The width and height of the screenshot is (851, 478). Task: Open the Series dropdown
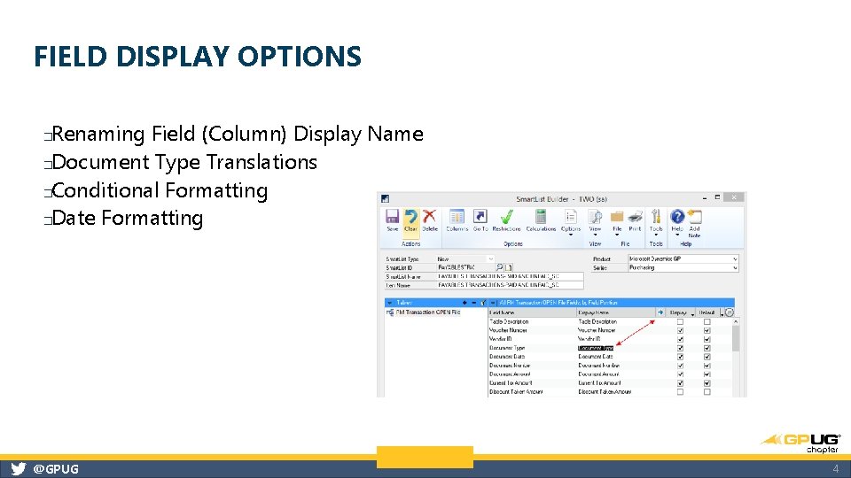click(735, 267)
